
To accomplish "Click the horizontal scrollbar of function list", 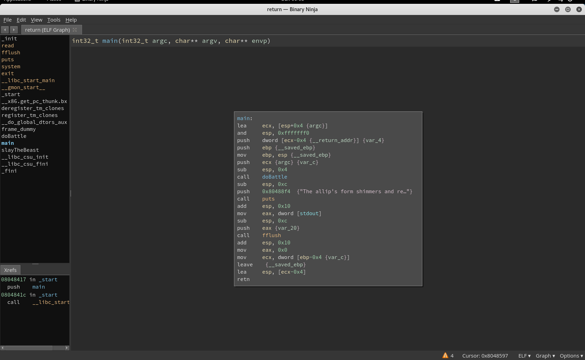I will 29,348.
